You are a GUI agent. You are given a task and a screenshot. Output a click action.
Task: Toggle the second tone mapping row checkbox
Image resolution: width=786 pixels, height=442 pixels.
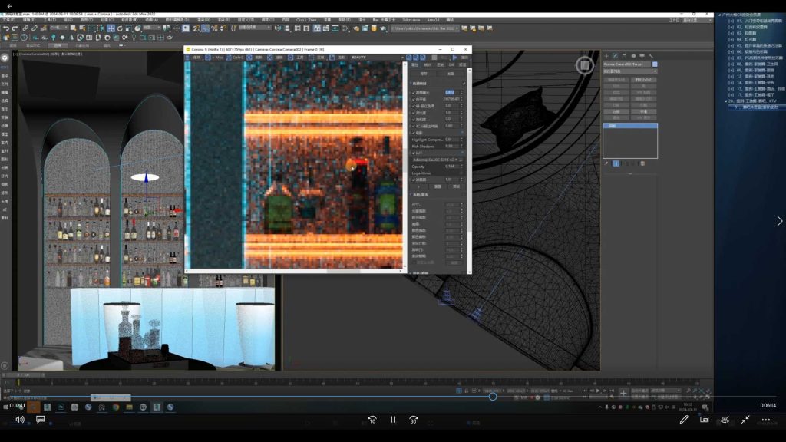[414, 99]
